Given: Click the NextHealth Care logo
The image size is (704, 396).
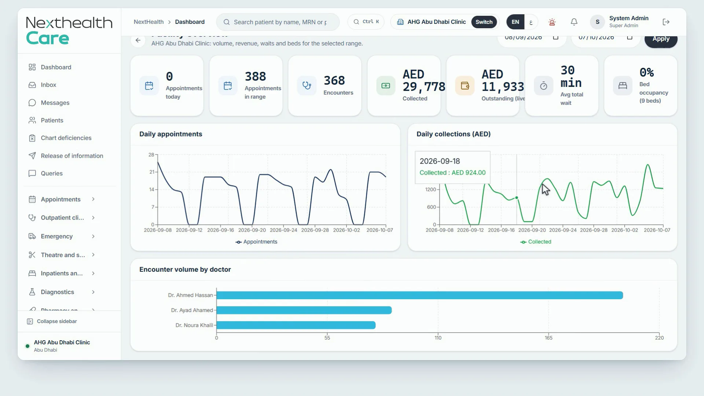Looking at the screenshot, I should tap(69, 30).
